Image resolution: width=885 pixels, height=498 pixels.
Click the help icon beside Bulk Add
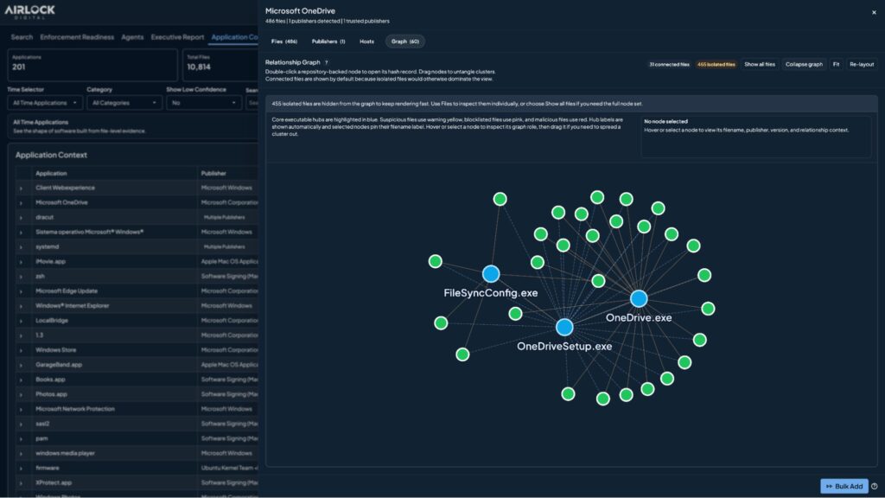point(874,486)
